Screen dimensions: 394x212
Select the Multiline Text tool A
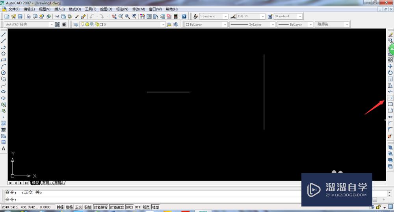tap(4, 149)
